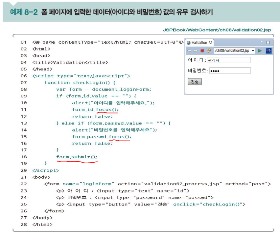Click the green Go arrow beside URL
The height and width of the screenshot is (236, 280).
tap(260, 51)
